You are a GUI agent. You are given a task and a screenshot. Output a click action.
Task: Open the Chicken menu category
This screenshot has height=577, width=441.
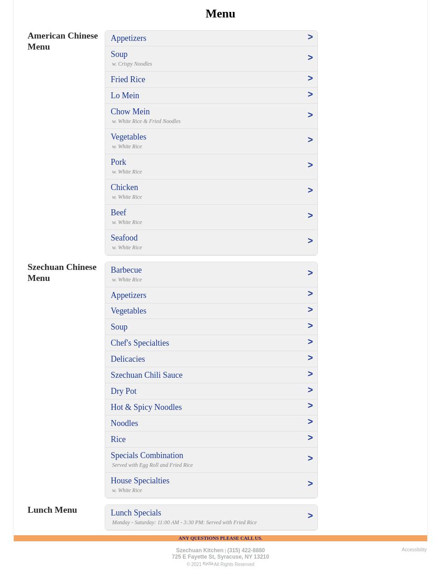(x=124, y=187)
